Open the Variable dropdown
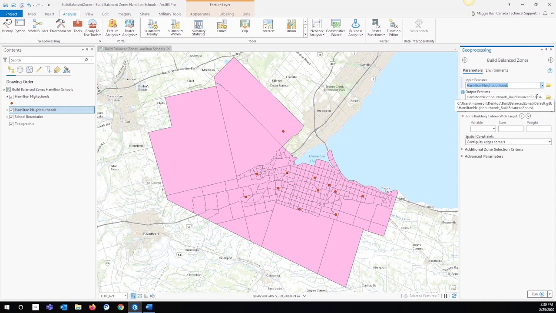This screenshot has height=313, width=556. pos(493,129)
